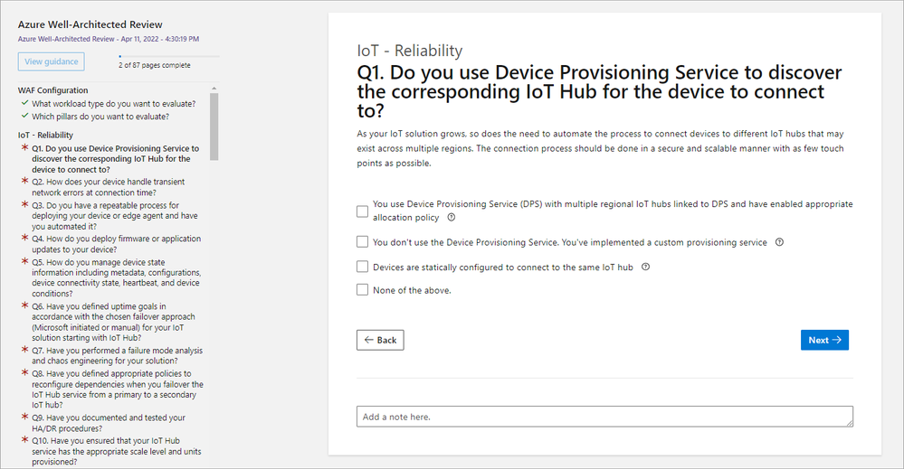Click the 'Add a note here' field
This screenshot has width=904, height=469.
[604, 417]
